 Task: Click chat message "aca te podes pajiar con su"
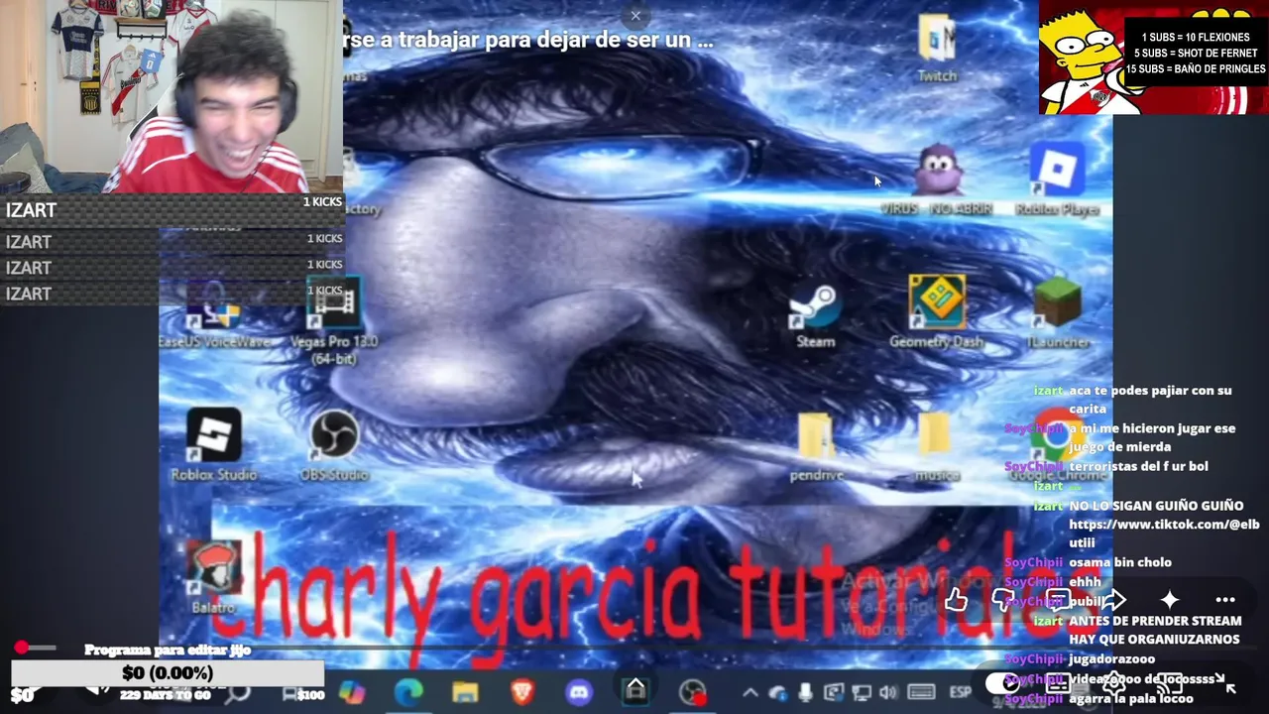pyautogui.click(x=1150, y=390)
